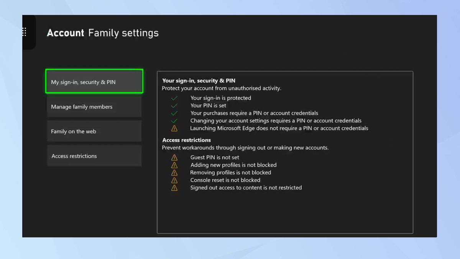This screenshot has height=259, width=460.
Task: Open the guide grid icon in the top-left corner
Action: [x=24, y=32]
